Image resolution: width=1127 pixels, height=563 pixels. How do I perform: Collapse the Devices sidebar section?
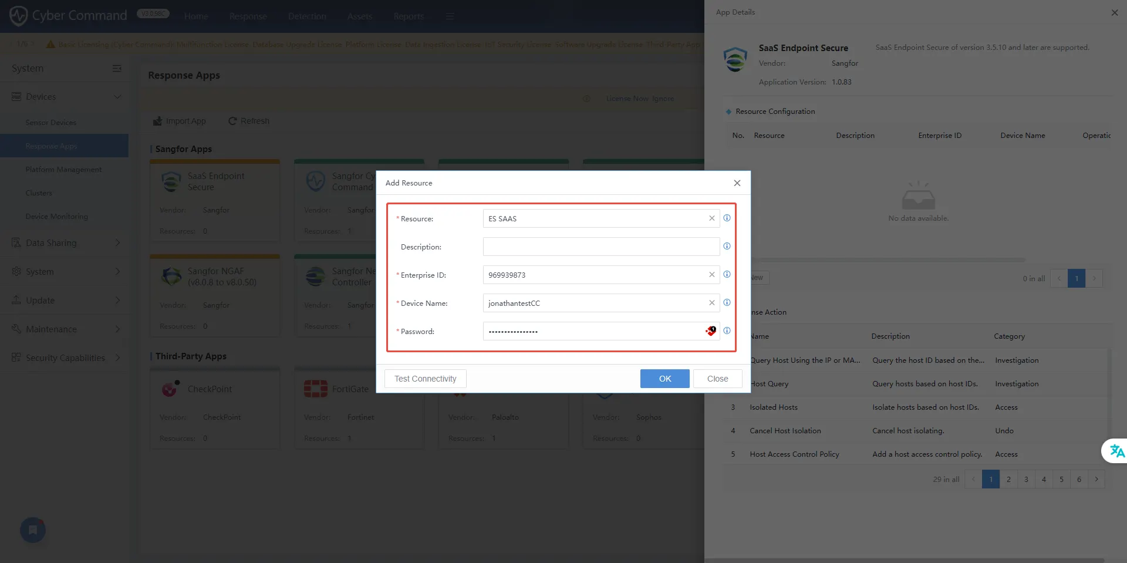pyautogui.click(x=65, y=97)
